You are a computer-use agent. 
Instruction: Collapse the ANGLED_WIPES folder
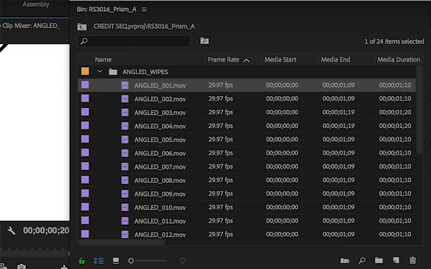(x=100, y=71)
